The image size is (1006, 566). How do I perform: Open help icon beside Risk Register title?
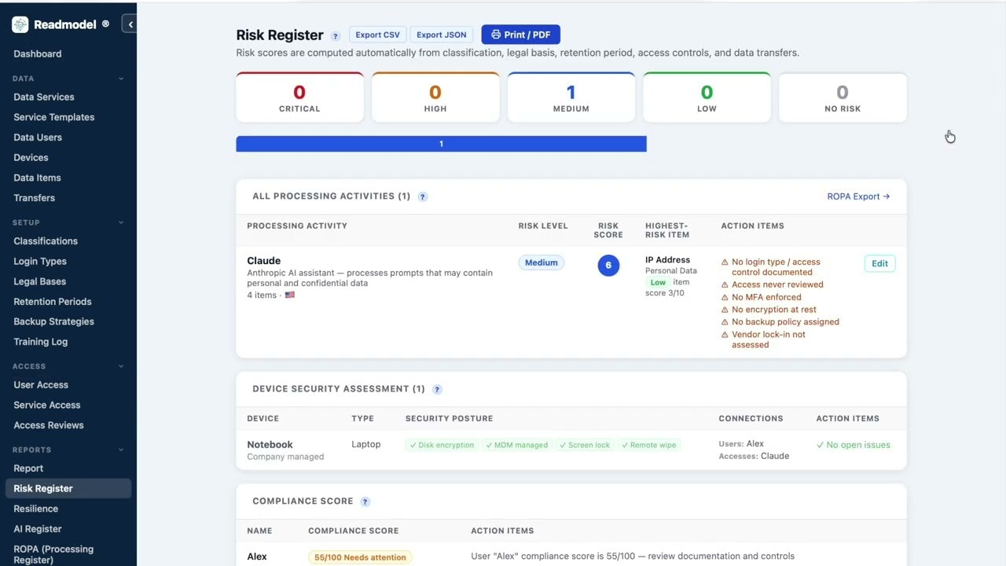pyautogui.click(x=336, y=36)
